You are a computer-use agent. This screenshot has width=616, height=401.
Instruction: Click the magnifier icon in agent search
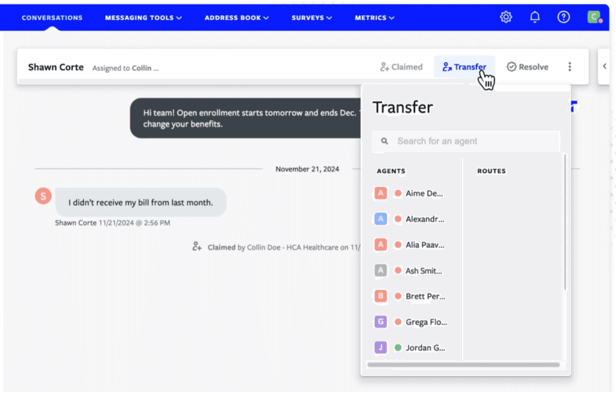tap(384, 142)
